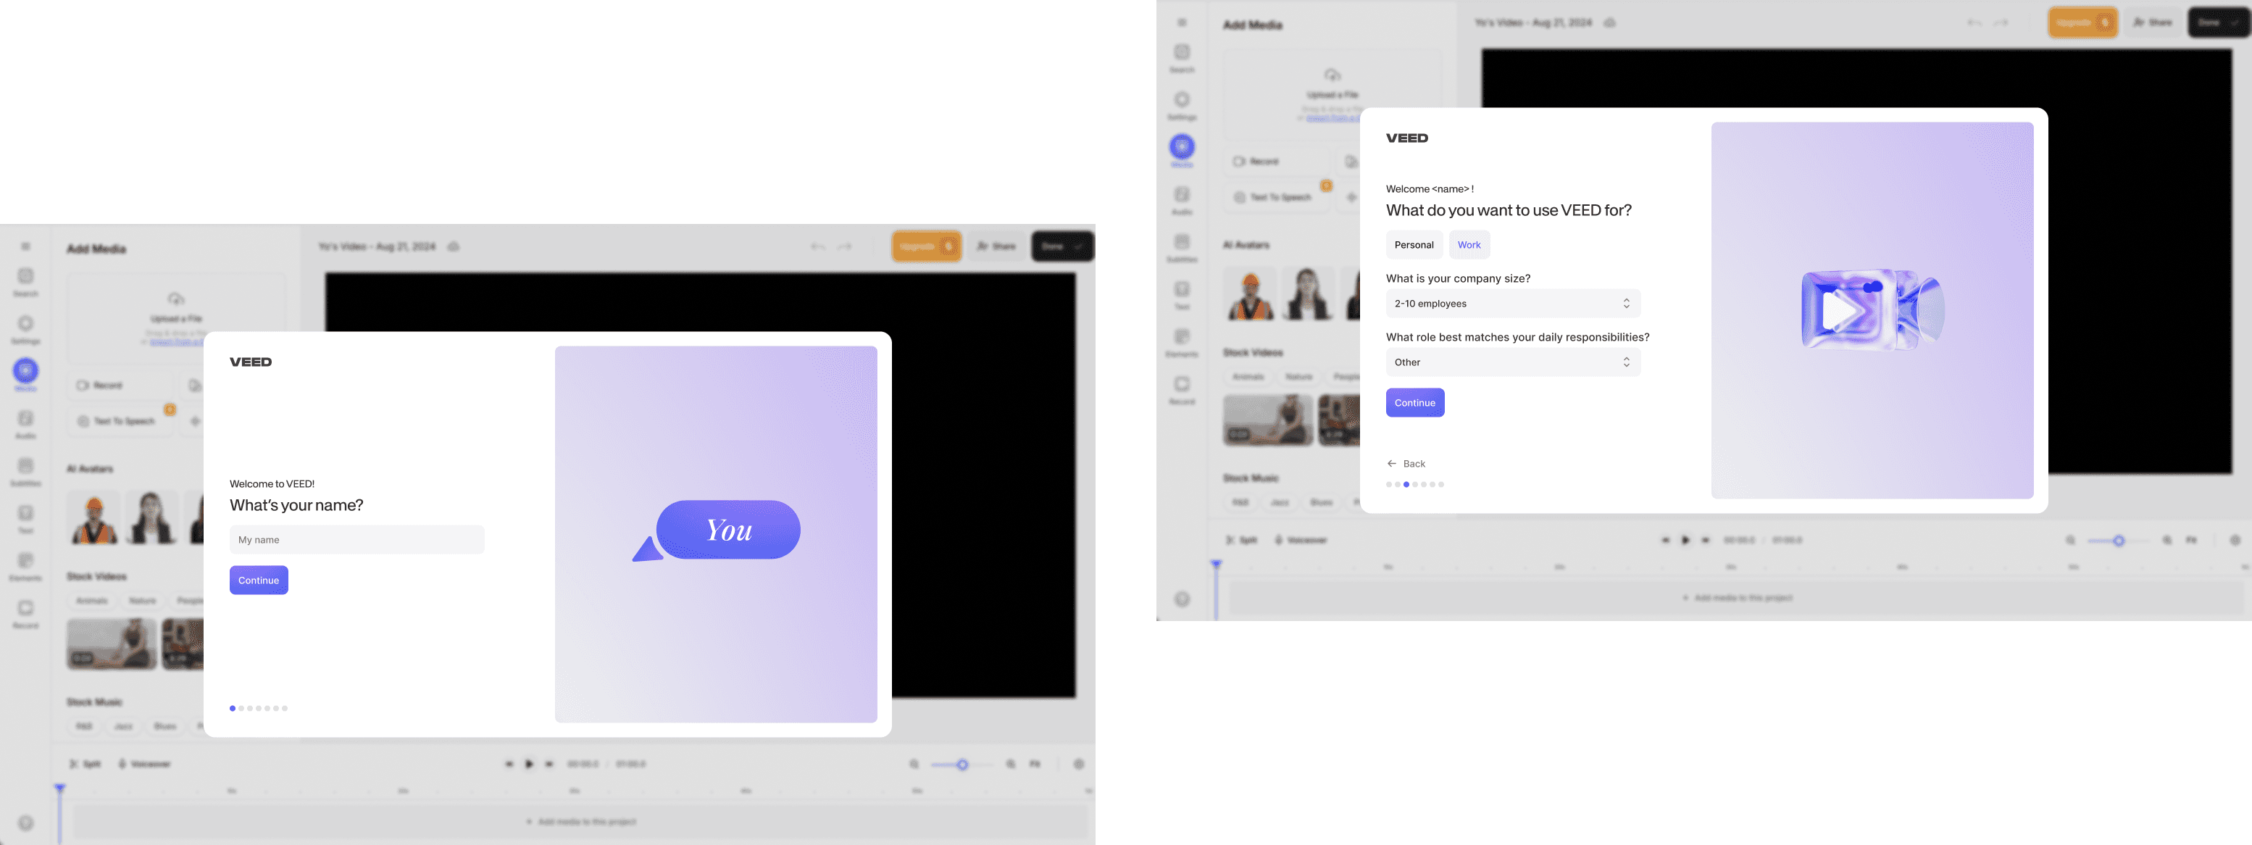Click the My name input field
The width and height of the screenshot is (2252, 845).
coord(356,540)
